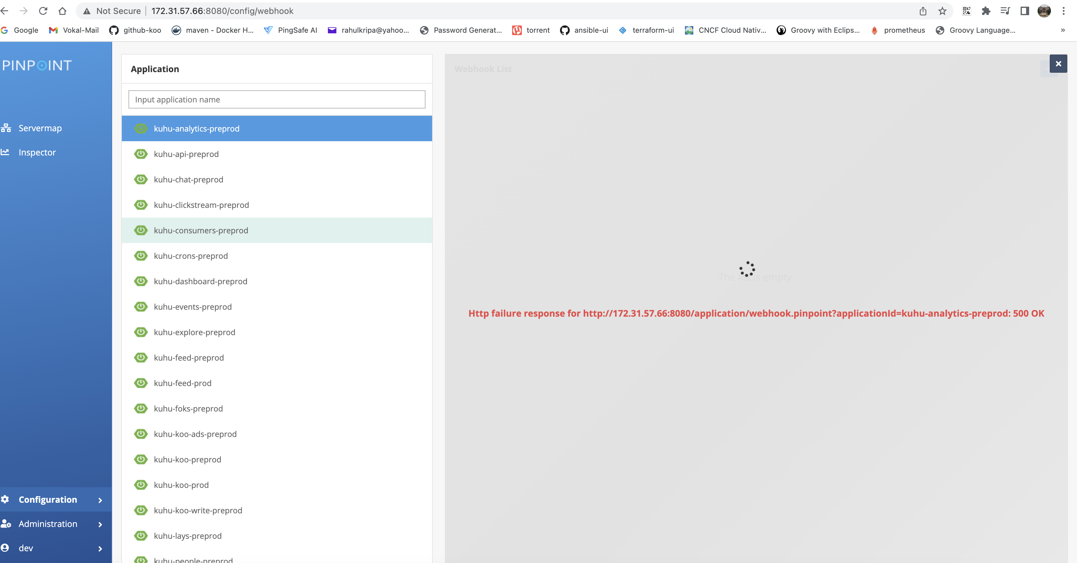Expand the dev user menu chevron

coord(100,548)
